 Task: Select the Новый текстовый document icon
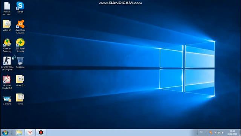click(7, 8)
